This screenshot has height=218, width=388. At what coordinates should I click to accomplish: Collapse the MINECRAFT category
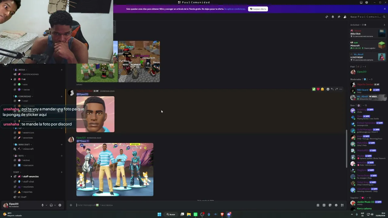click(x=24, y=144)
